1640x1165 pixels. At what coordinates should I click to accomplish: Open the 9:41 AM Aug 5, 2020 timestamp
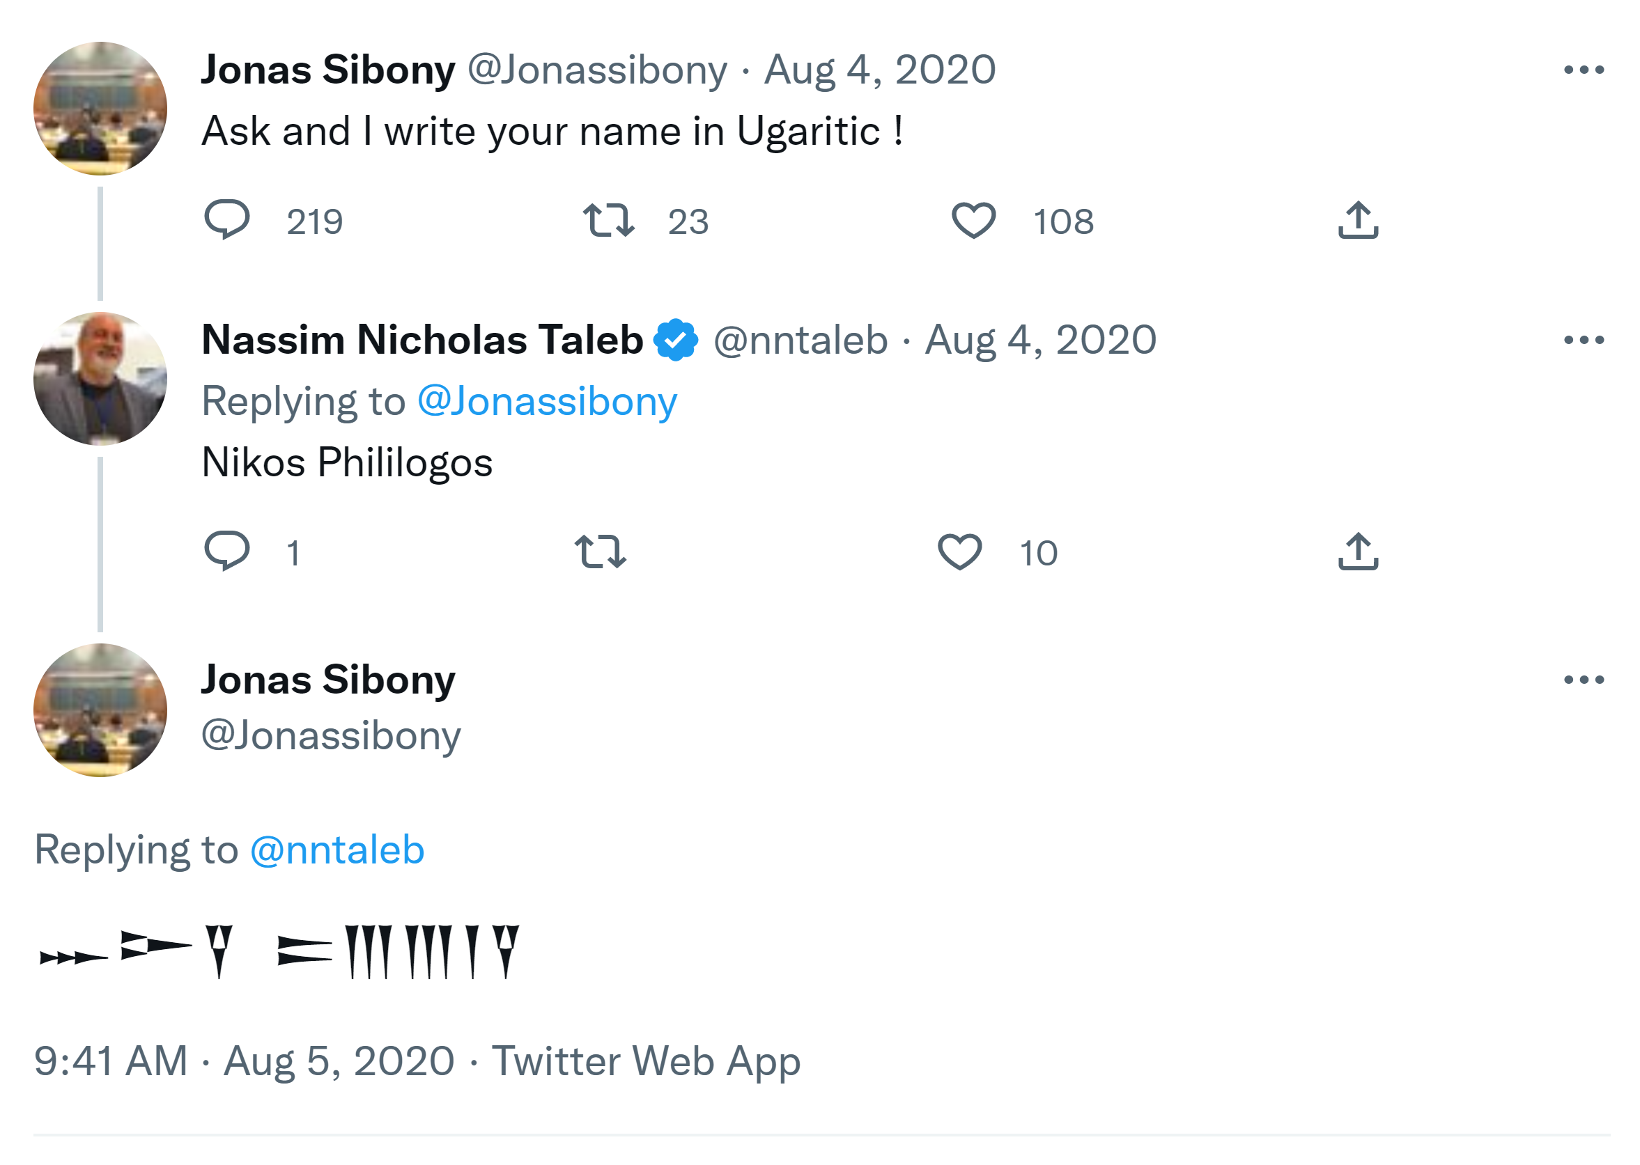pyautogui.click(x=244, y=1061)
